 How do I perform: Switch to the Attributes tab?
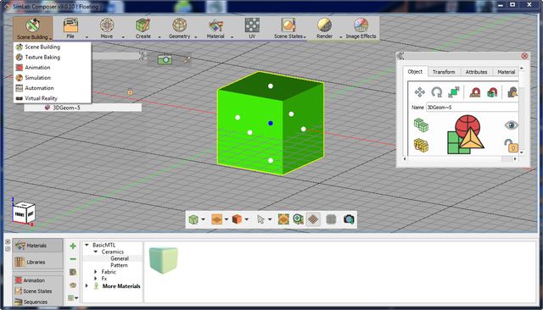(x=476, y=72)
